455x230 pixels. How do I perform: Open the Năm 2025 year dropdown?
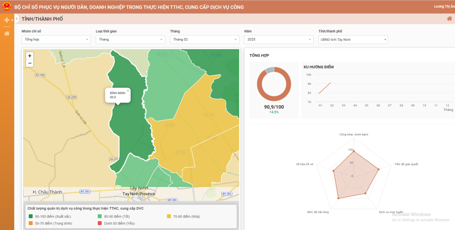pyautogui.click(x=279, y=39)
